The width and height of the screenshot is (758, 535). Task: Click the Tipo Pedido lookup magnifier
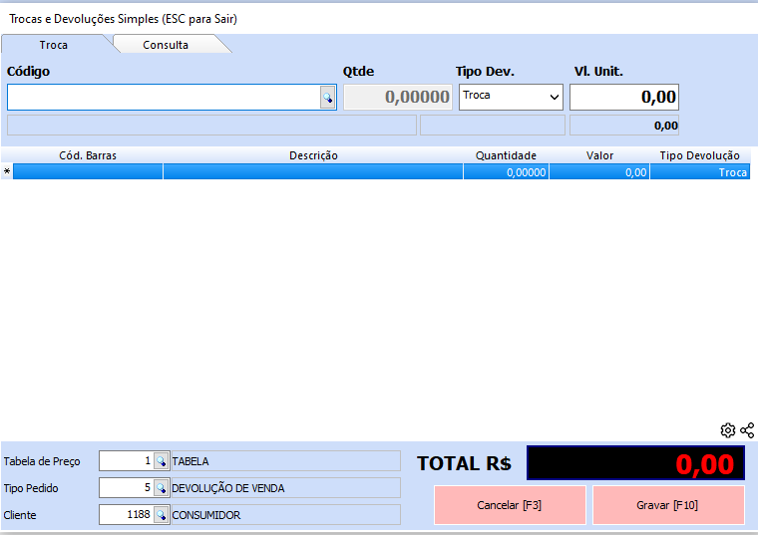161,488
